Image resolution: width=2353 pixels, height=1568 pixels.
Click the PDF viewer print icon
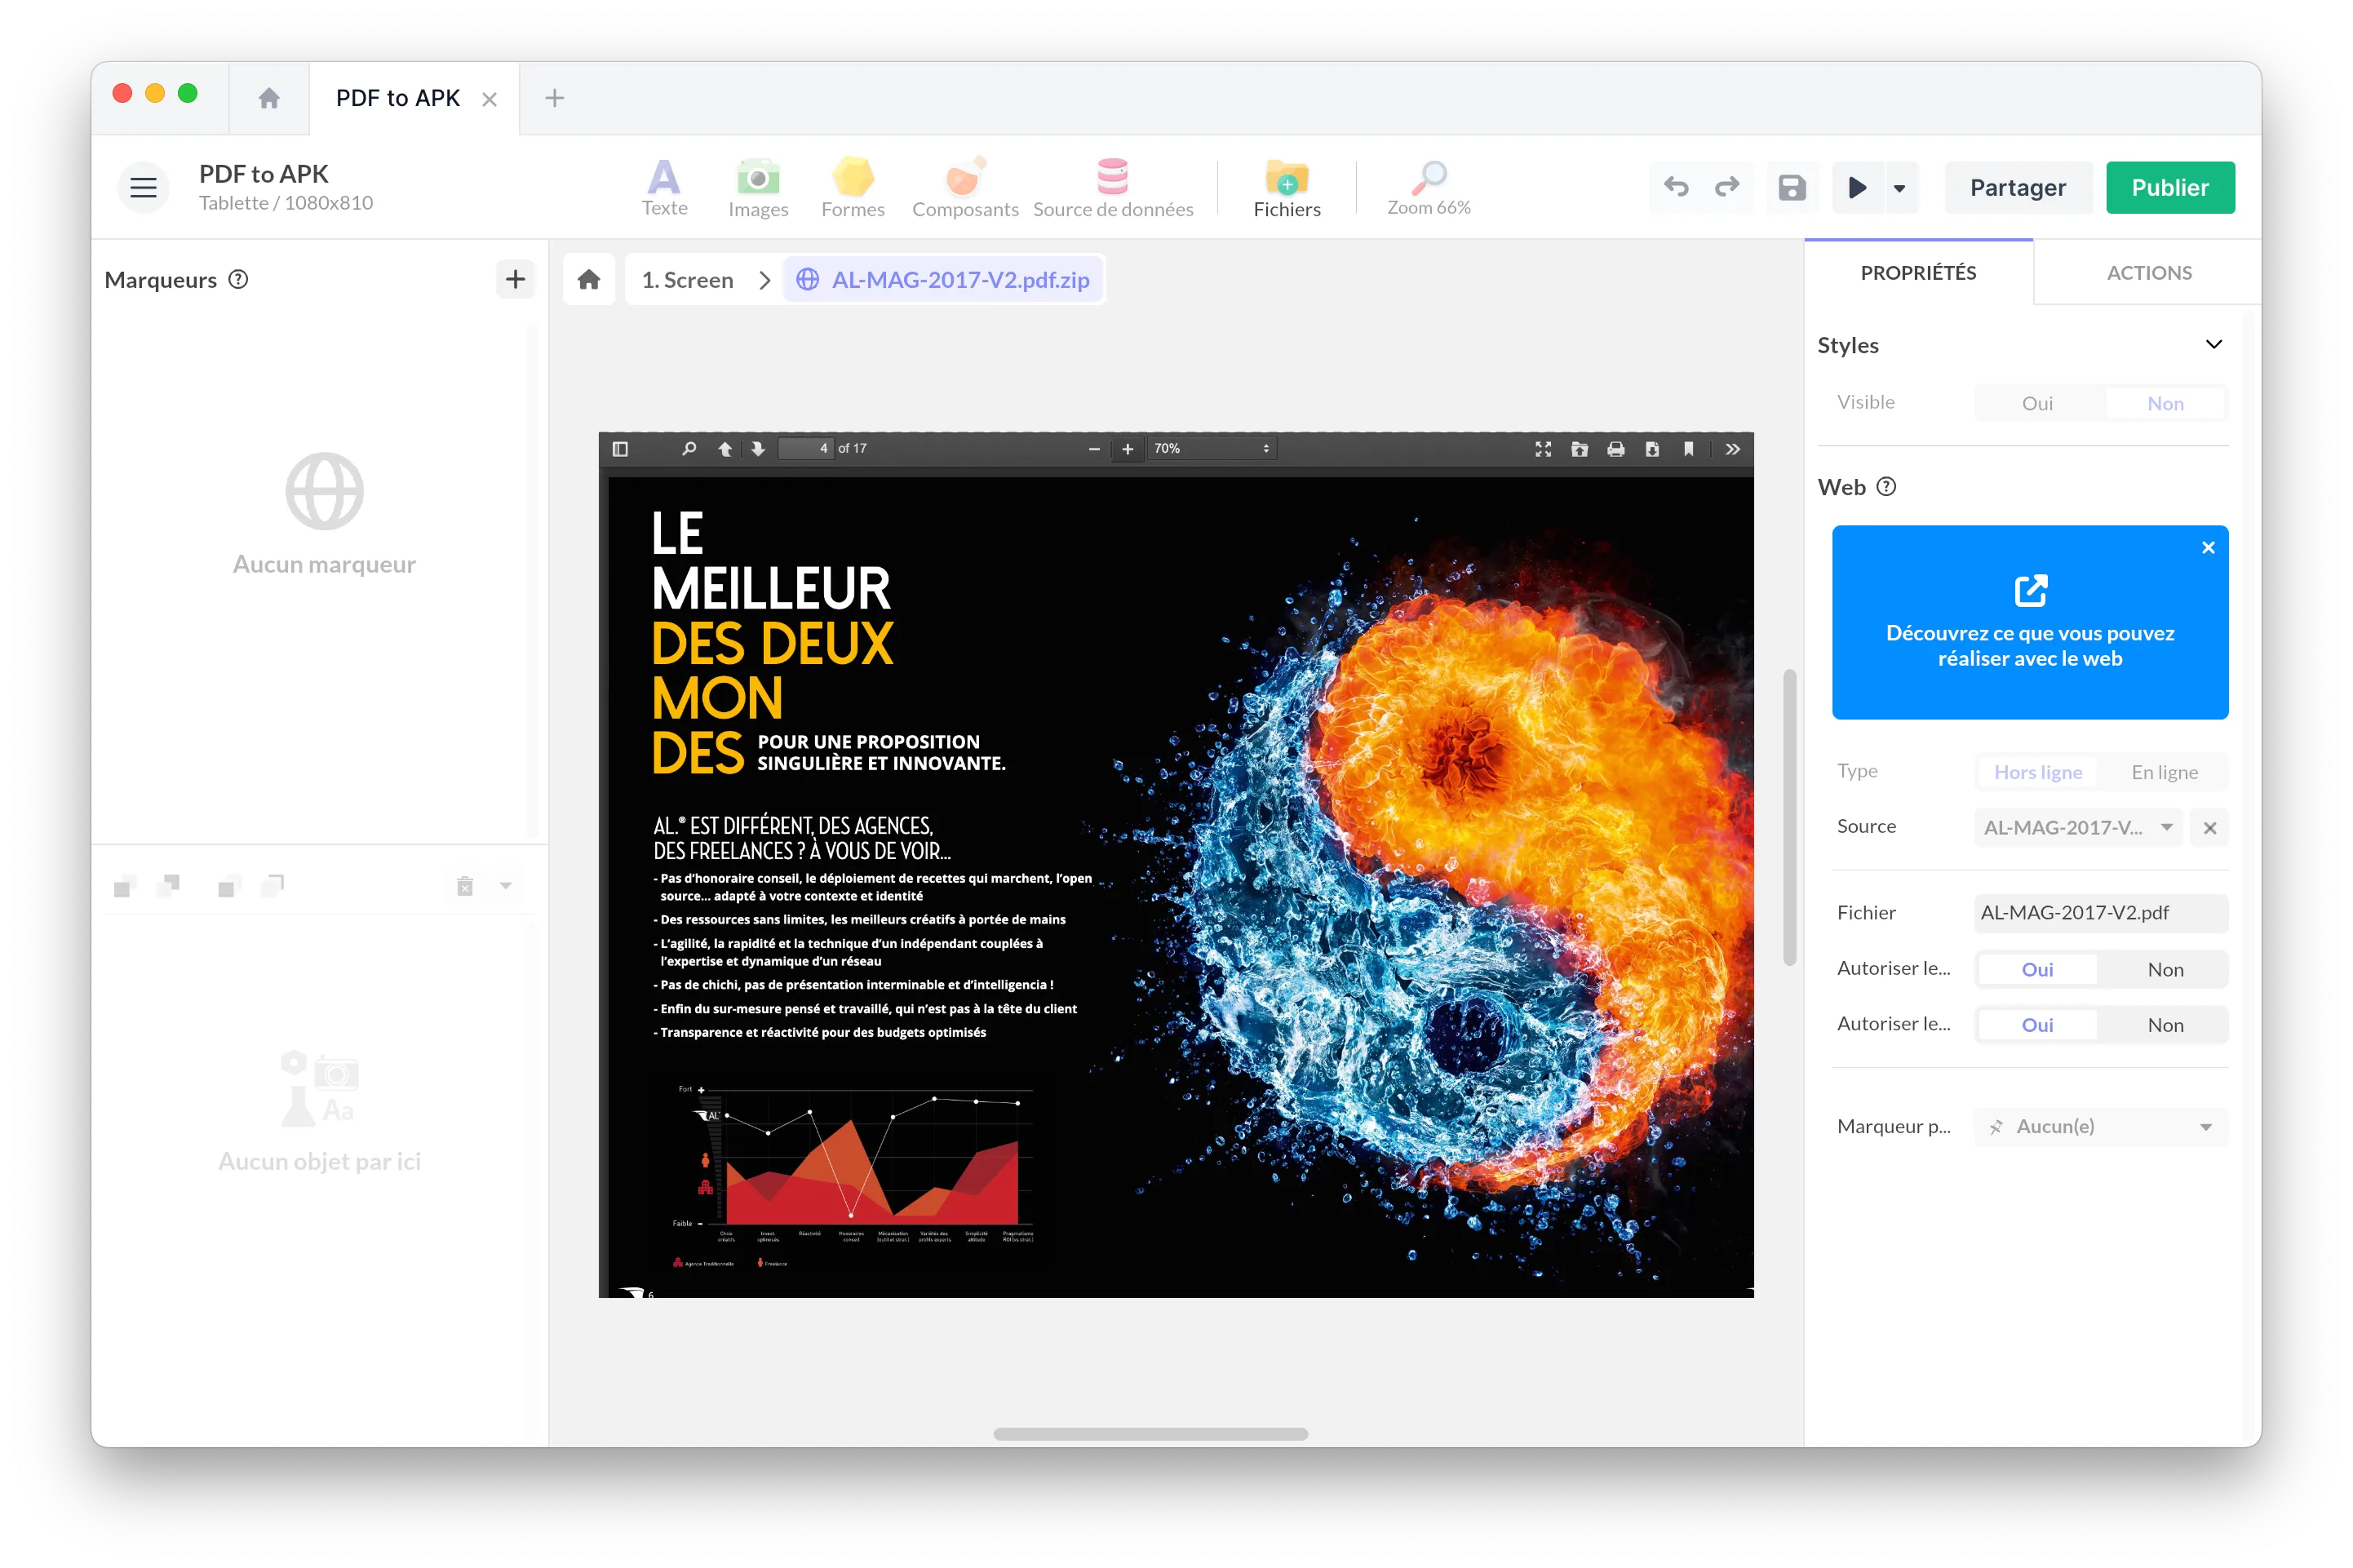(x=1615, y=449)
